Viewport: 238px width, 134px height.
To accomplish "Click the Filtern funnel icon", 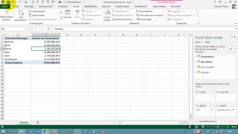I will pos(77,13).
